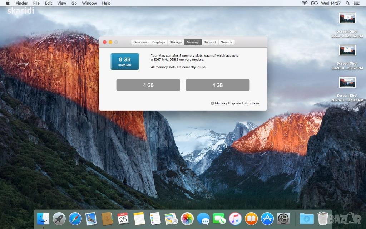Open Launchpad from the dock
The image size is (366, 229).
point(59,218)
